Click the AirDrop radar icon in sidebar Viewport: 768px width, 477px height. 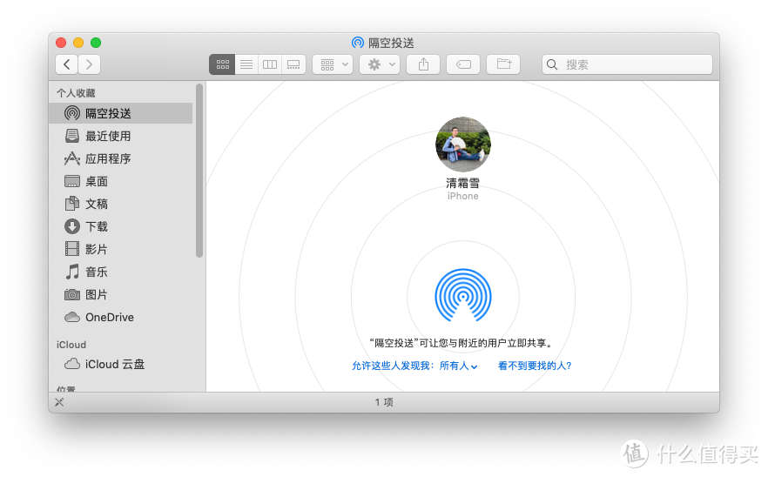[x=72, y=113]
